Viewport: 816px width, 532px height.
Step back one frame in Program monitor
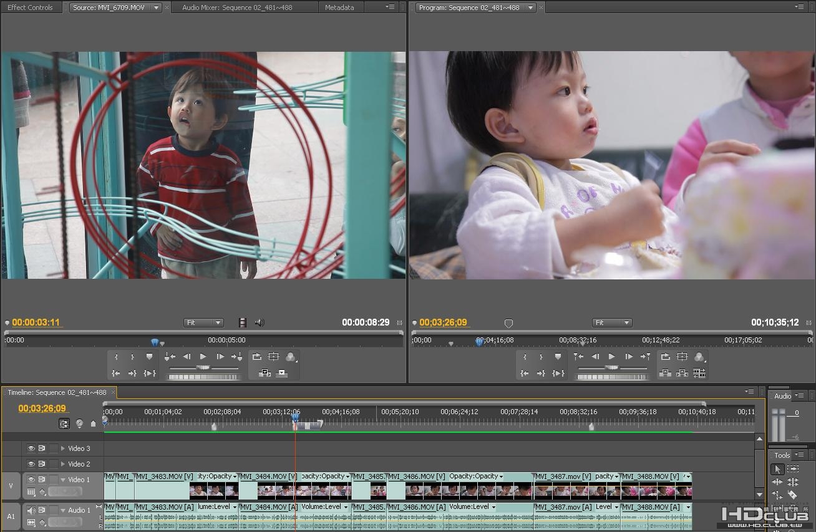[595, 357]
